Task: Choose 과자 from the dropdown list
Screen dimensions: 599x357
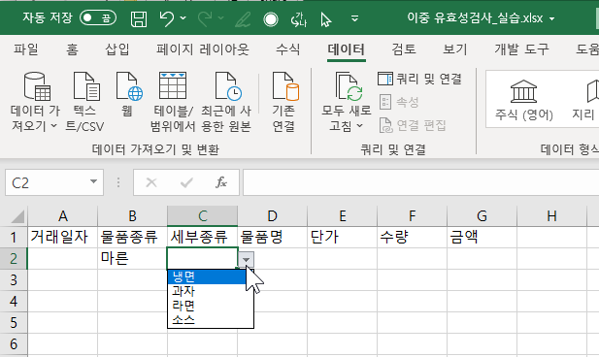Action: tap(211, 291)
